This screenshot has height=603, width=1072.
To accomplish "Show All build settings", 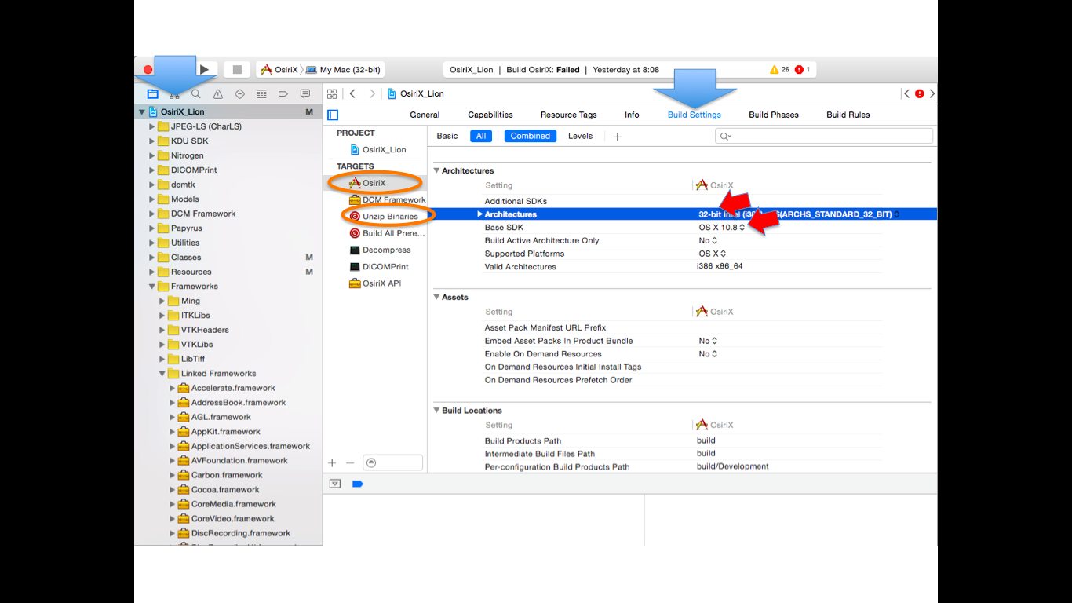I will (x=481, y=136).
